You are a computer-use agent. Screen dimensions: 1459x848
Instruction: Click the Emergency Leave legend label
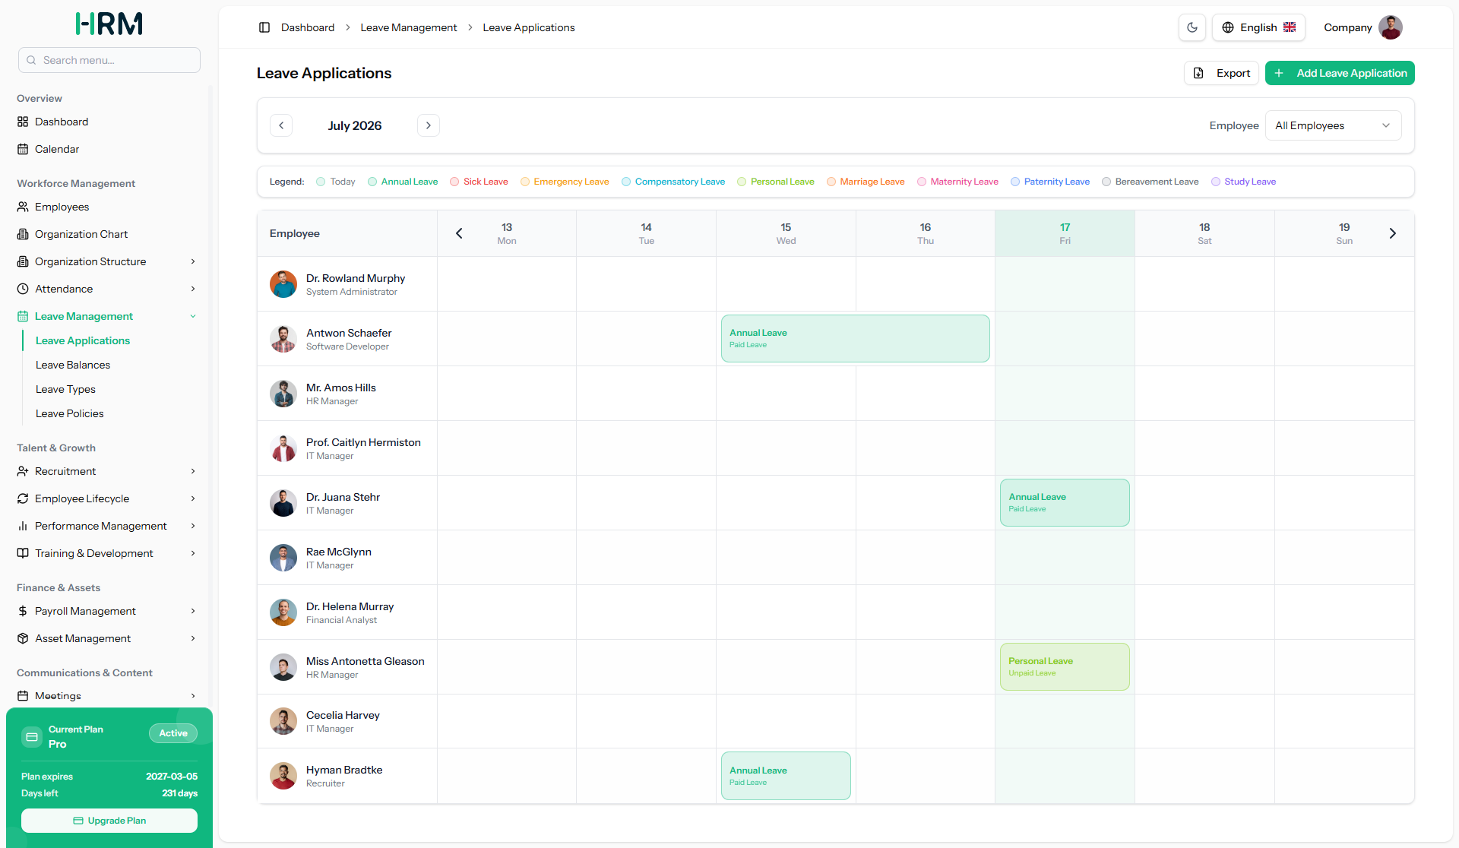click(x=571, y=182)
